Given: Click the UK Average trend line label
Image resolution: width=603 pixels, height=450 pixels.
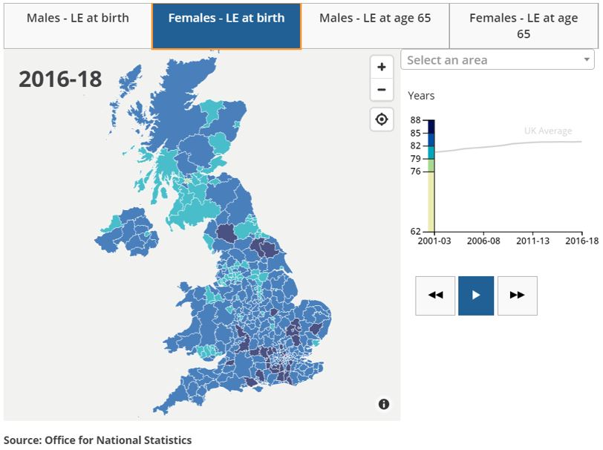Looking at the screenshot, I should [547, 130].
